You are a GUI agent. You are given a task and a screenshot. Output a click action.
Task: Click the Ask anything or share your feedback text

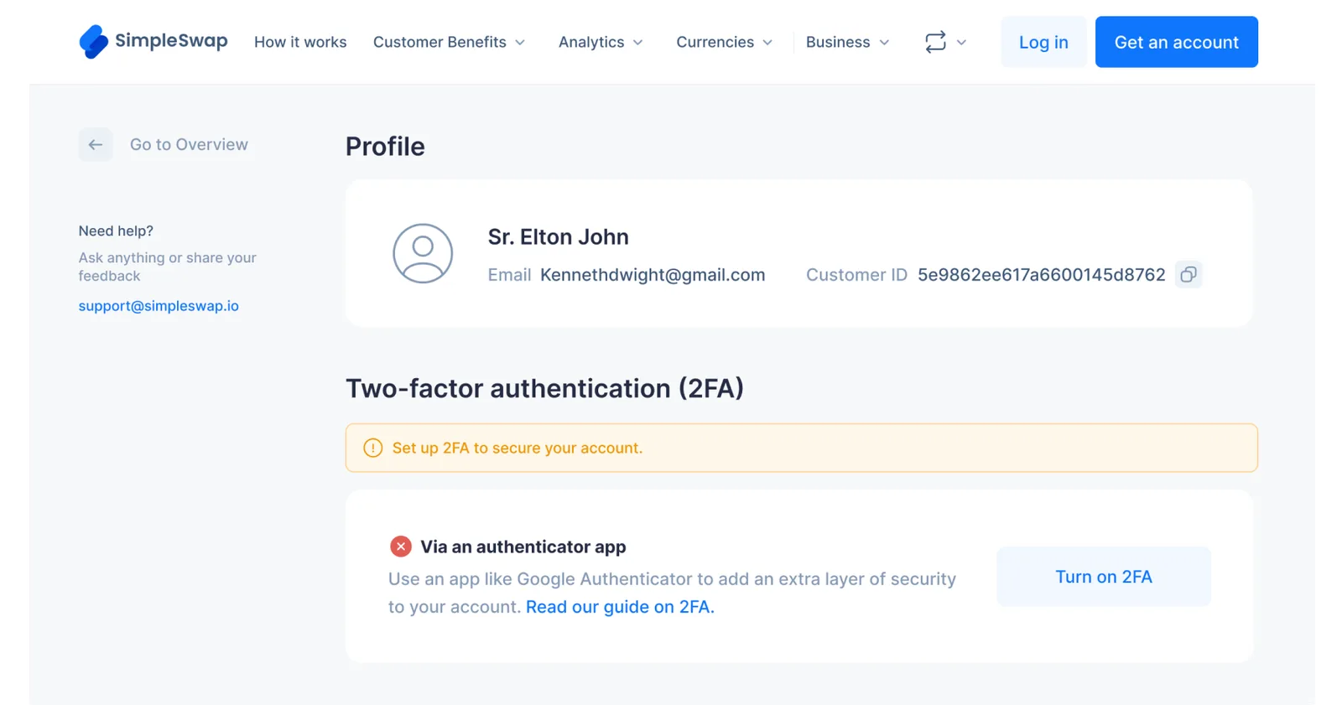click(x=168, y=267)
